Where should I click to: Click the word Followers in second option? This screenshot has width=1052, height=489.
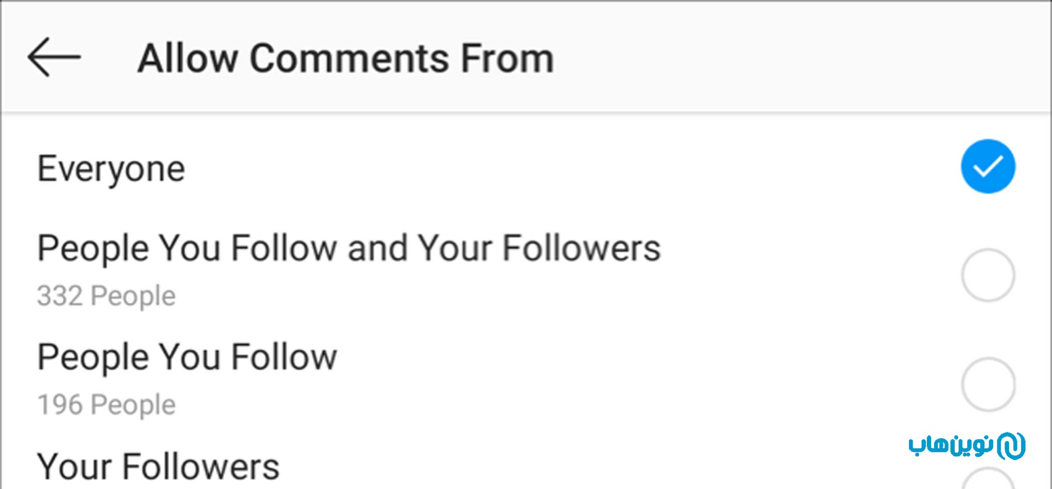(582, 248)
